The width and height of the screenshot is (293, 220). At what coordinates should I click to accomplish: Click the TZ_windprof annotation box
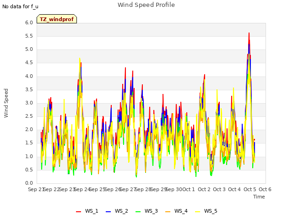click(x=57, y=19)
